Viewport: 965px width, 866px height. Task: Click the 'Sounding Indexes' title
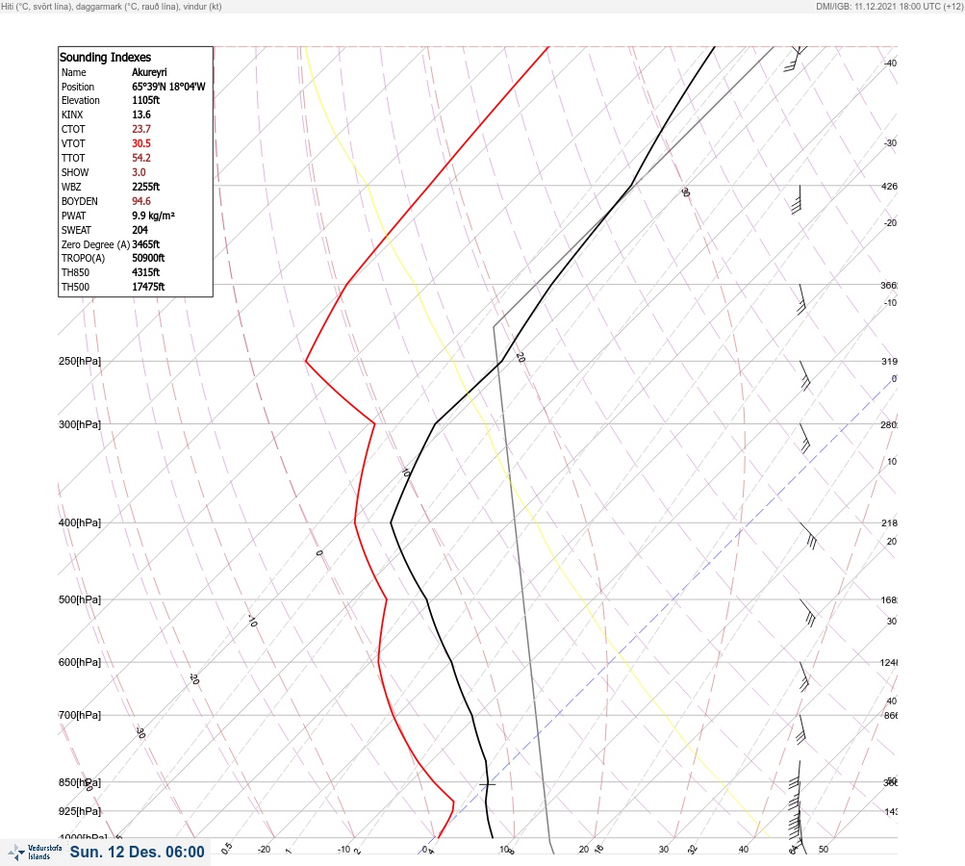[x=105, y=57]
